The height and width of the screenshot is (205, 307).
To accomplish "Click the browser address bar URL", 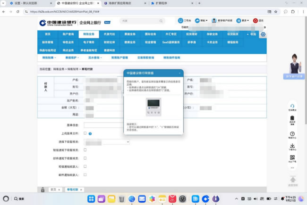I will [65, 12].
